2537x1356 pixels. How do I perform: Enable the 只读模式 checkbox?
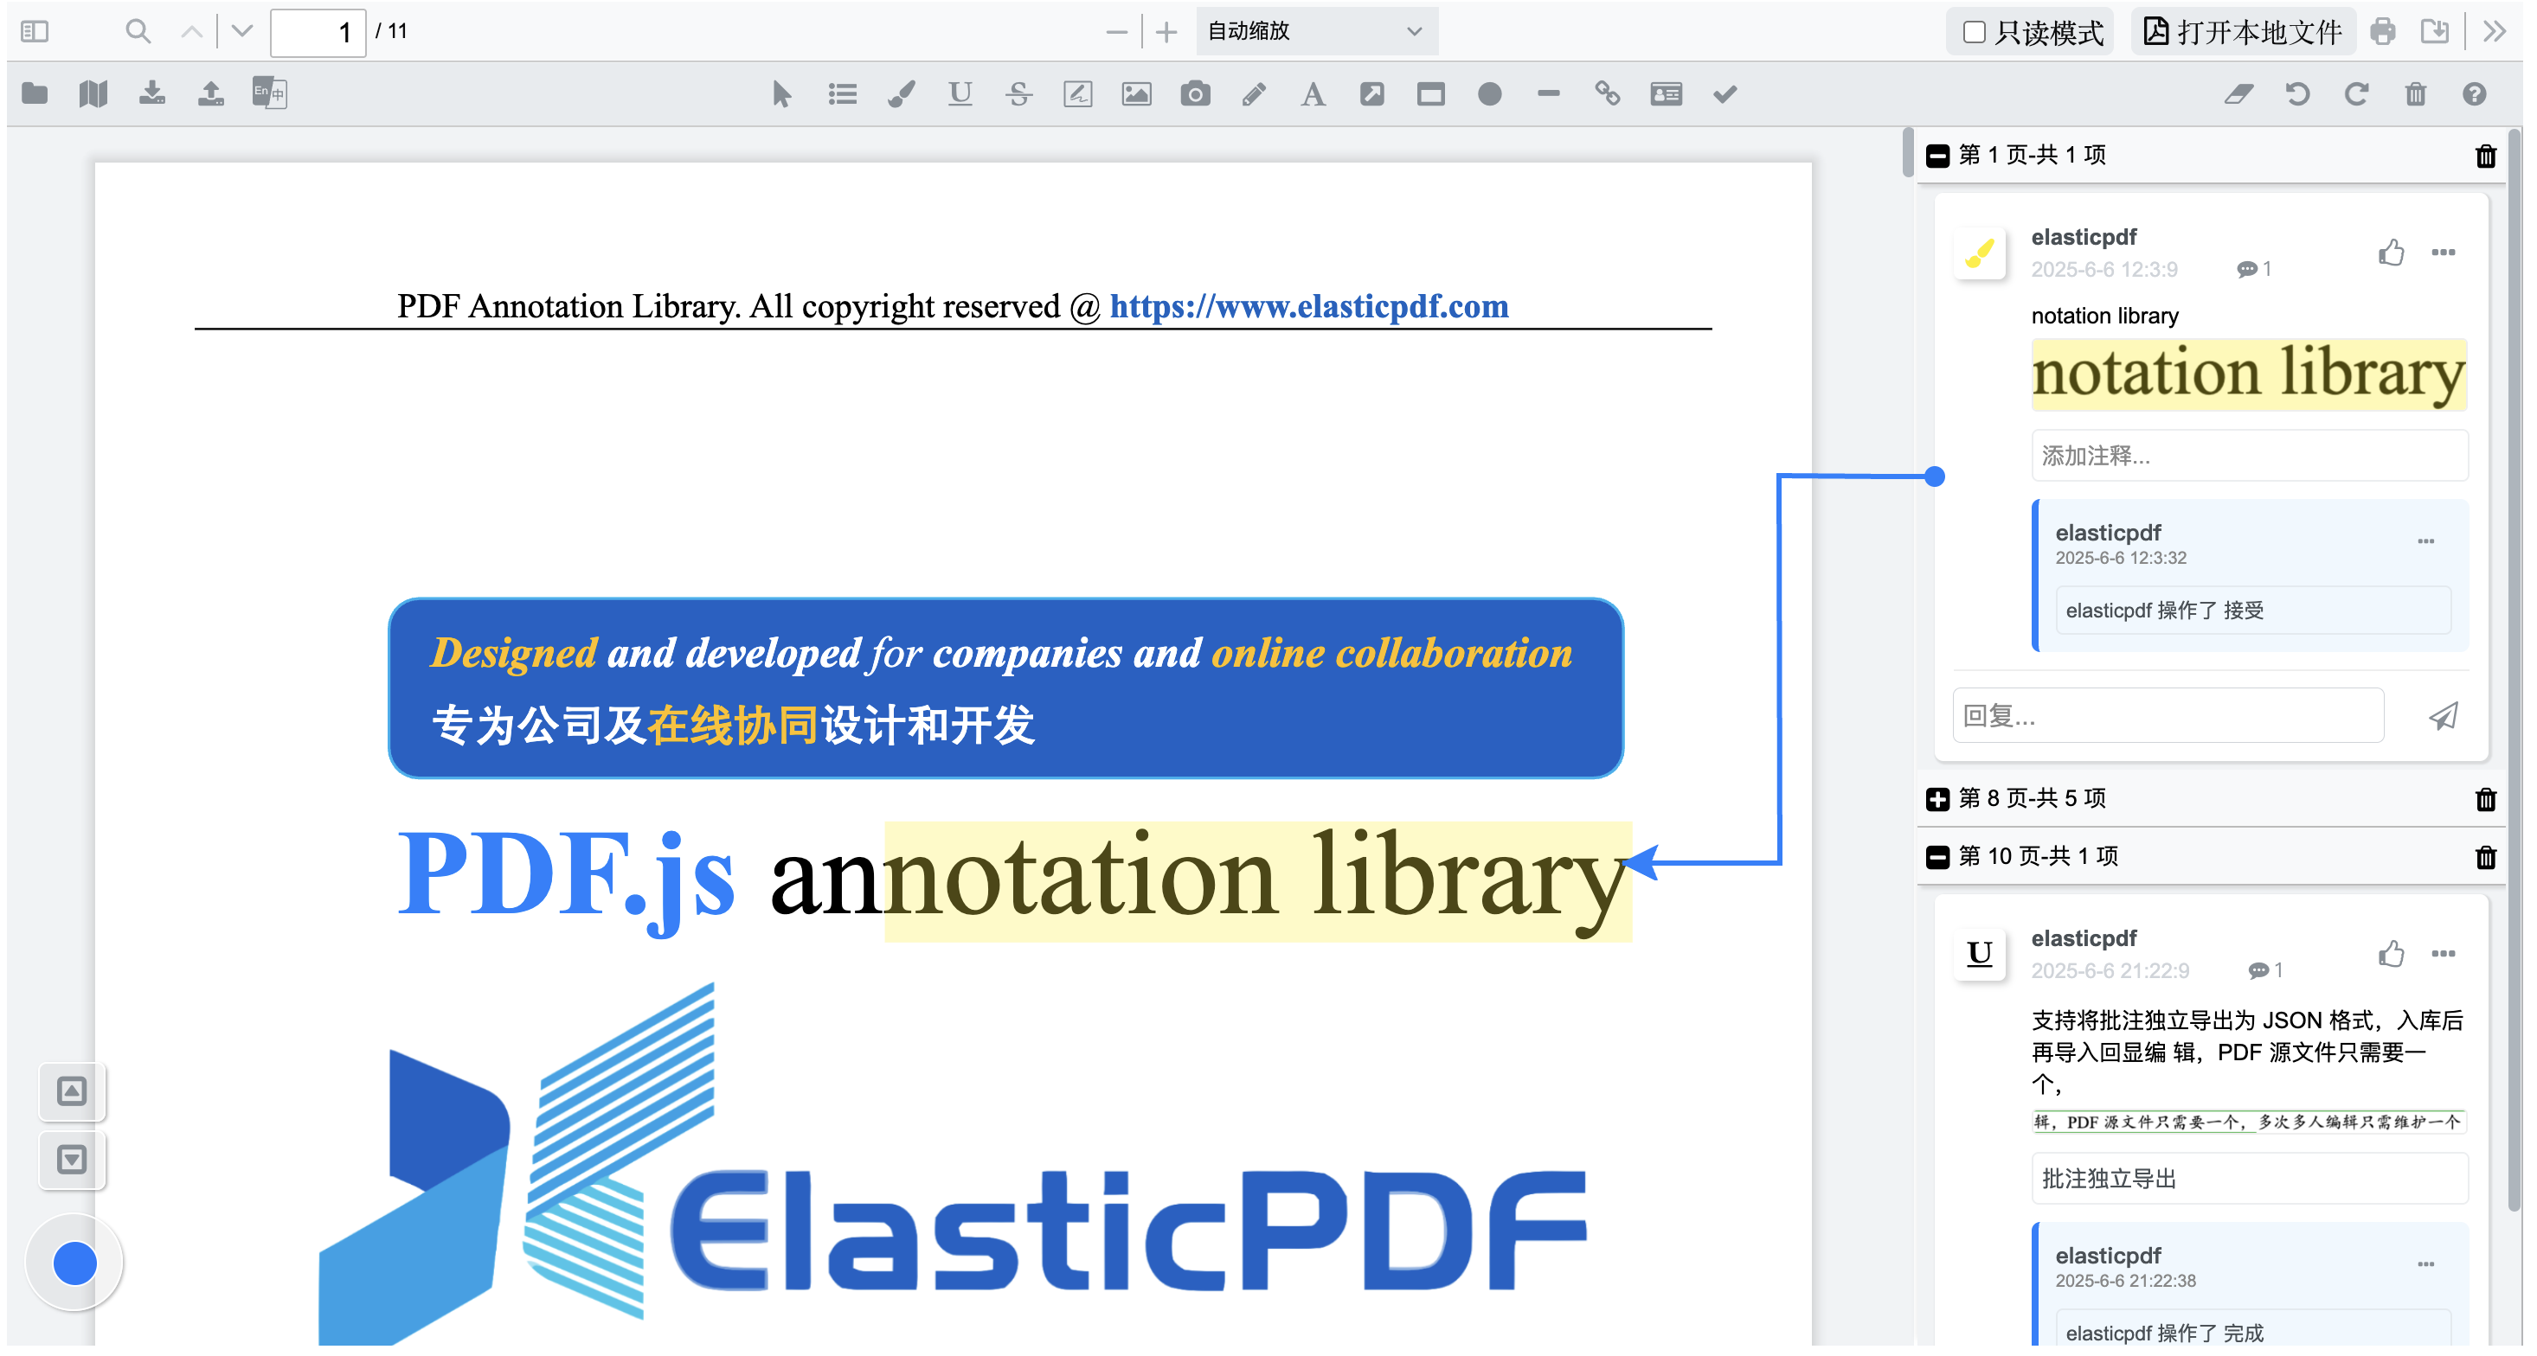[1974, 31]
